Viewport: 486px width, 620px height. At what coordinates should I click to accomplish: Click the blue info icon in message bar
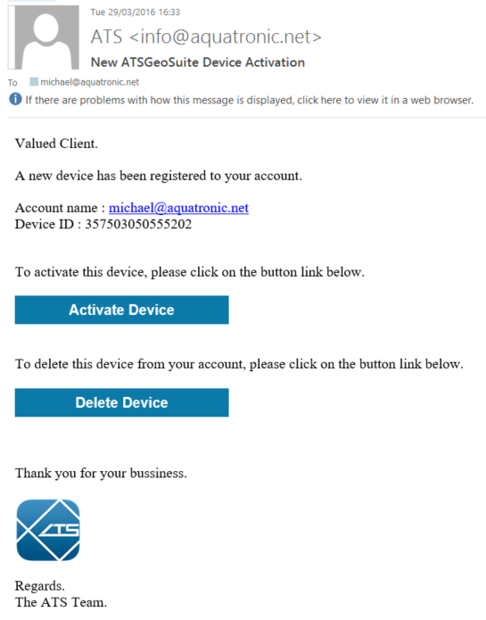(x=15, y=99)
